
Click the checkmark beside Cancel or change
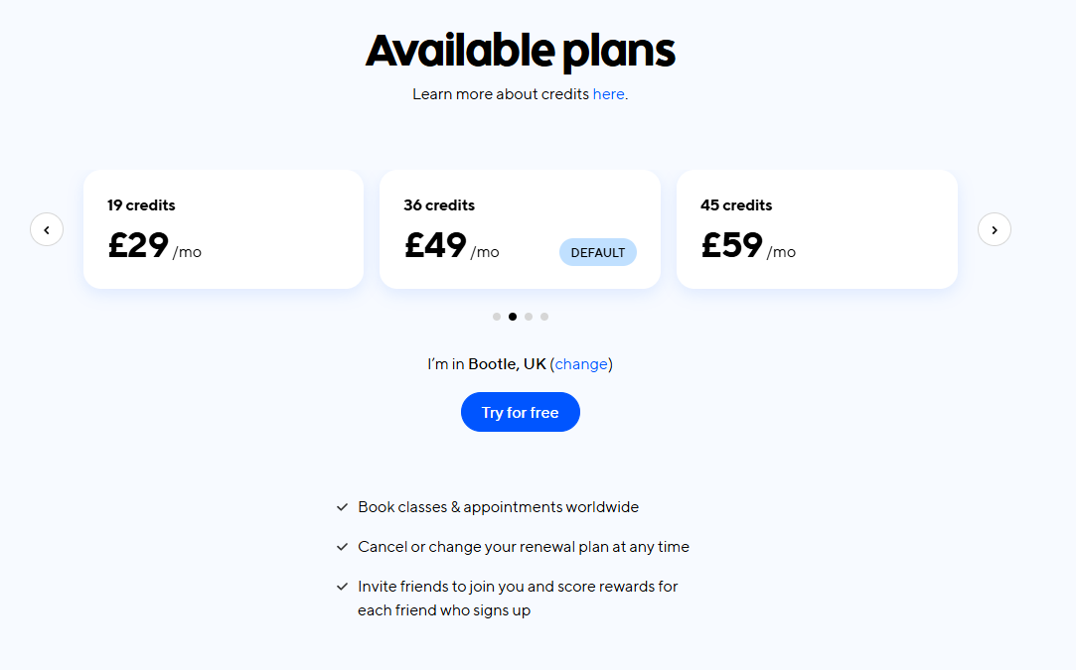[x=343, y=547]
